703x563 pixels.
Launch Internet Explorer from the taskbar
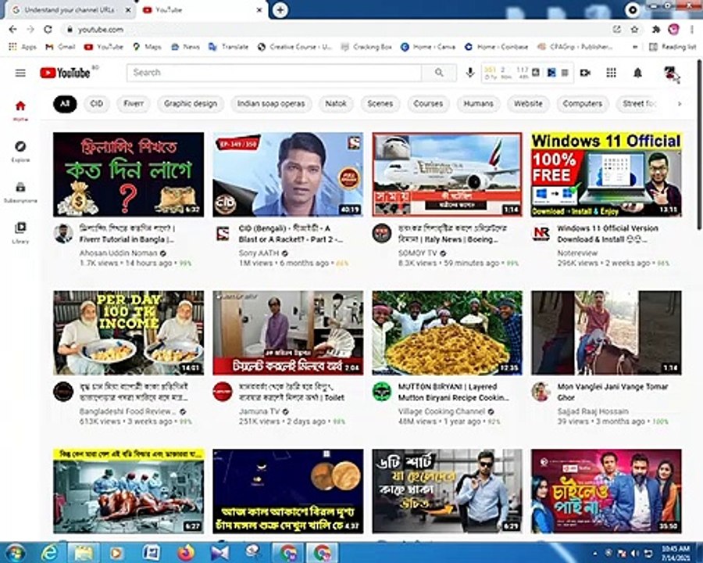(x=49, y=553)
